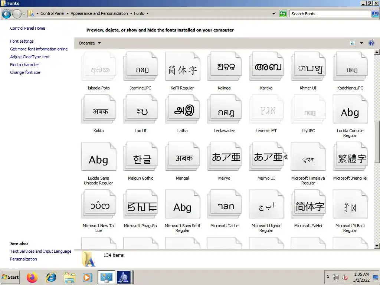
Task: Expand Appearance and Personalization breadcrumb arrow
Action: [131, 14]
